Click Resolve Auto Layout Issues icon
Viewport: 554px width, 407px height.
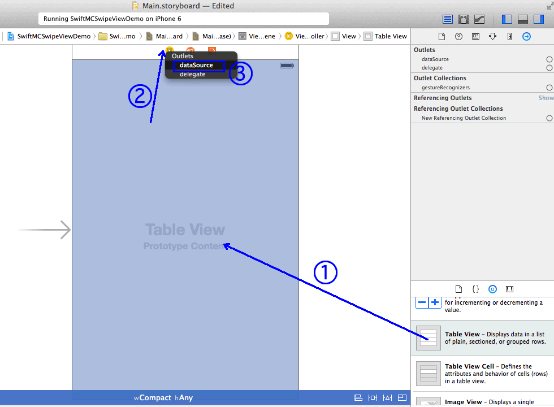387,397
